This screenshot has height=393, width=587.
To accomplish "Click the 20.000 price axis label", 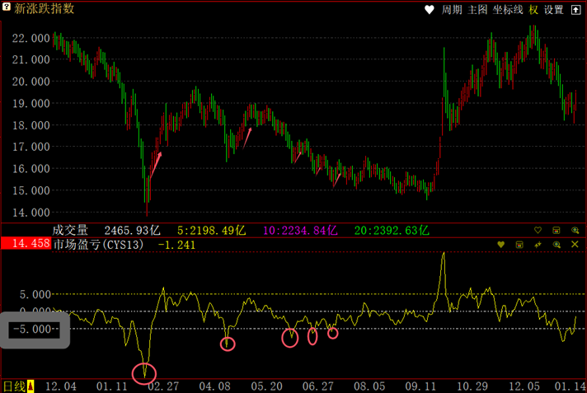I will pos(31,82).
